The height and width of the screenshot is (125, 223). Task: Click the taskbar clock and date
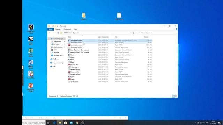[x=213, y=123]
